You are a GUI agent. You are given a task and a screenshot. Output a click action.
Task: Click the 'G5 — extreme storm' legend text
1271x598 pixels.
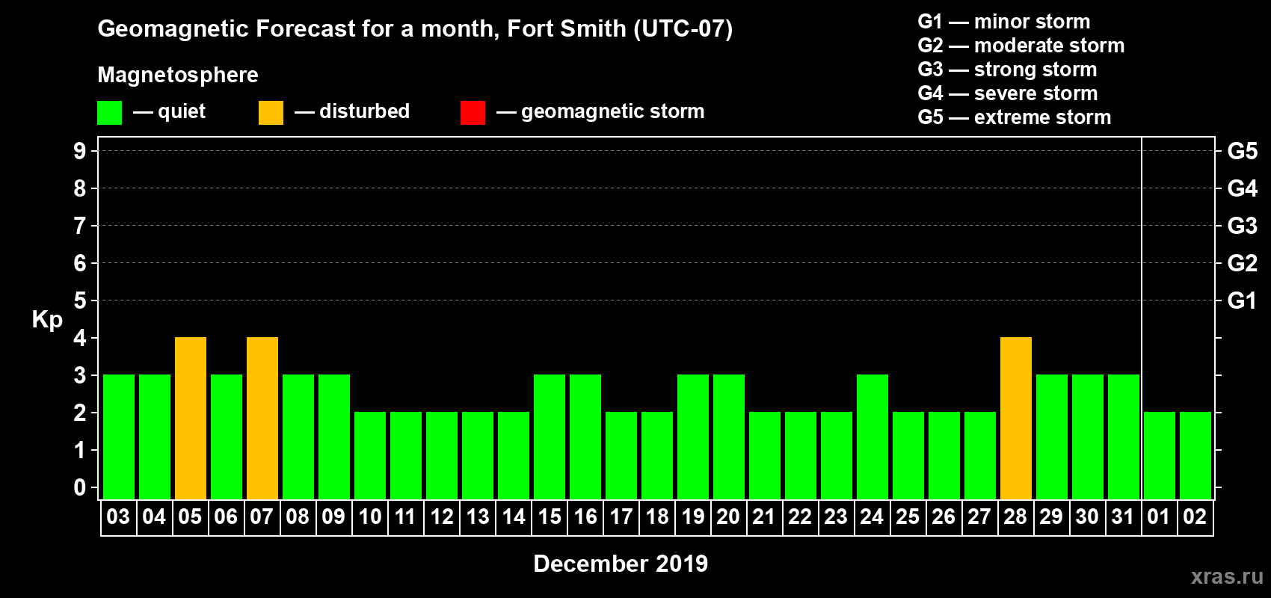click(x=1014, y=117)
